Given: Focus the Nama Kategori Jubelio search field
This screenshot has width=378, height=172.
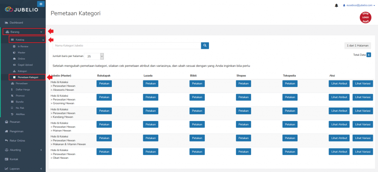Looking at the screenshot, I should pos(127,46).
